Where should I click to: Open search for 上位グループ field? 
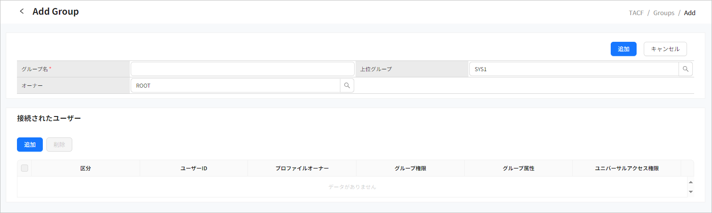point(686,69)
